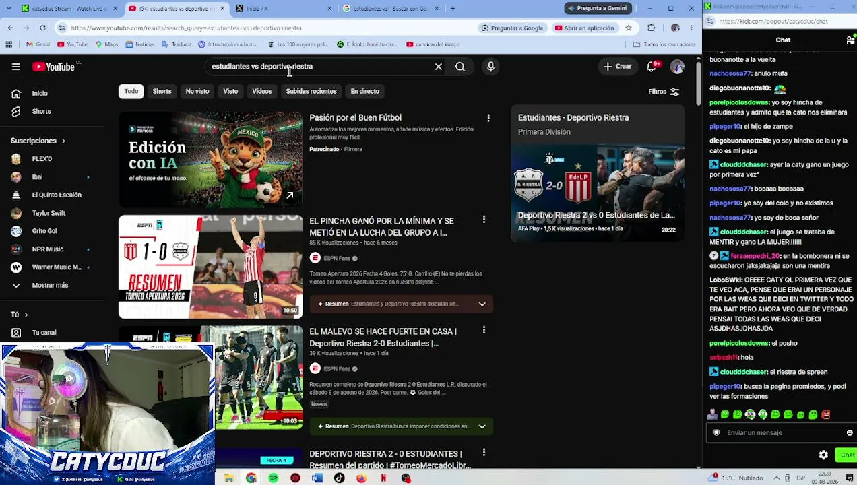Select the Visto filter chip
857x485 pixels.
230,91
